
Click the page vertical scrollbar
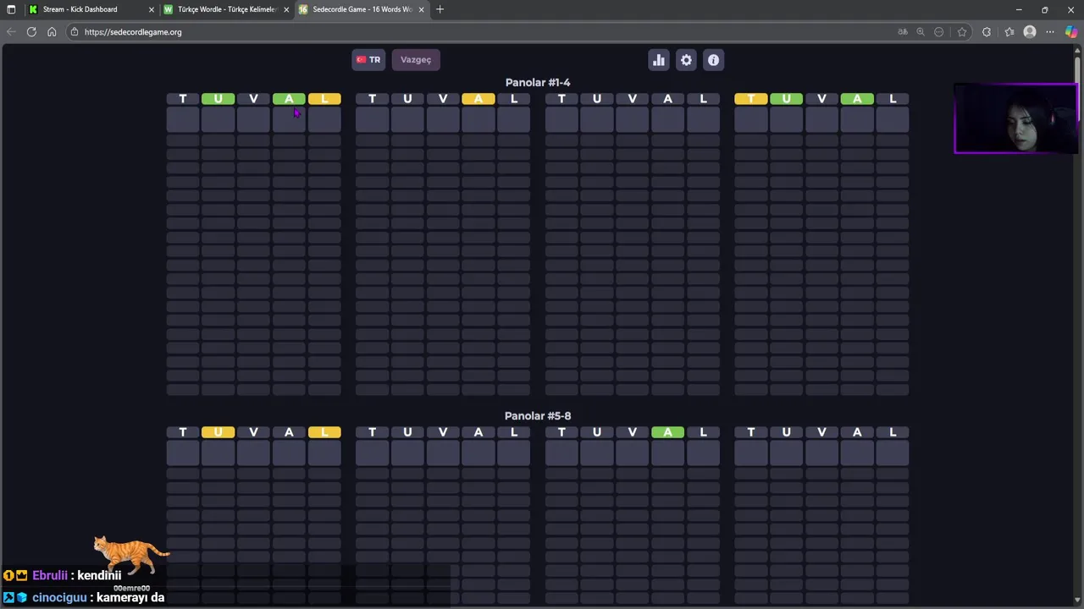[x=1078, y=326]
